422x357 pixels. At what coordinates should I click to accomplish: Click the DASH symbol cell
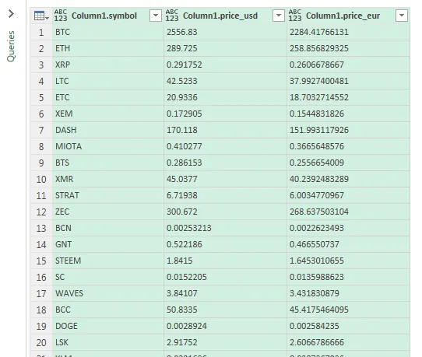[x=108, y=130]
